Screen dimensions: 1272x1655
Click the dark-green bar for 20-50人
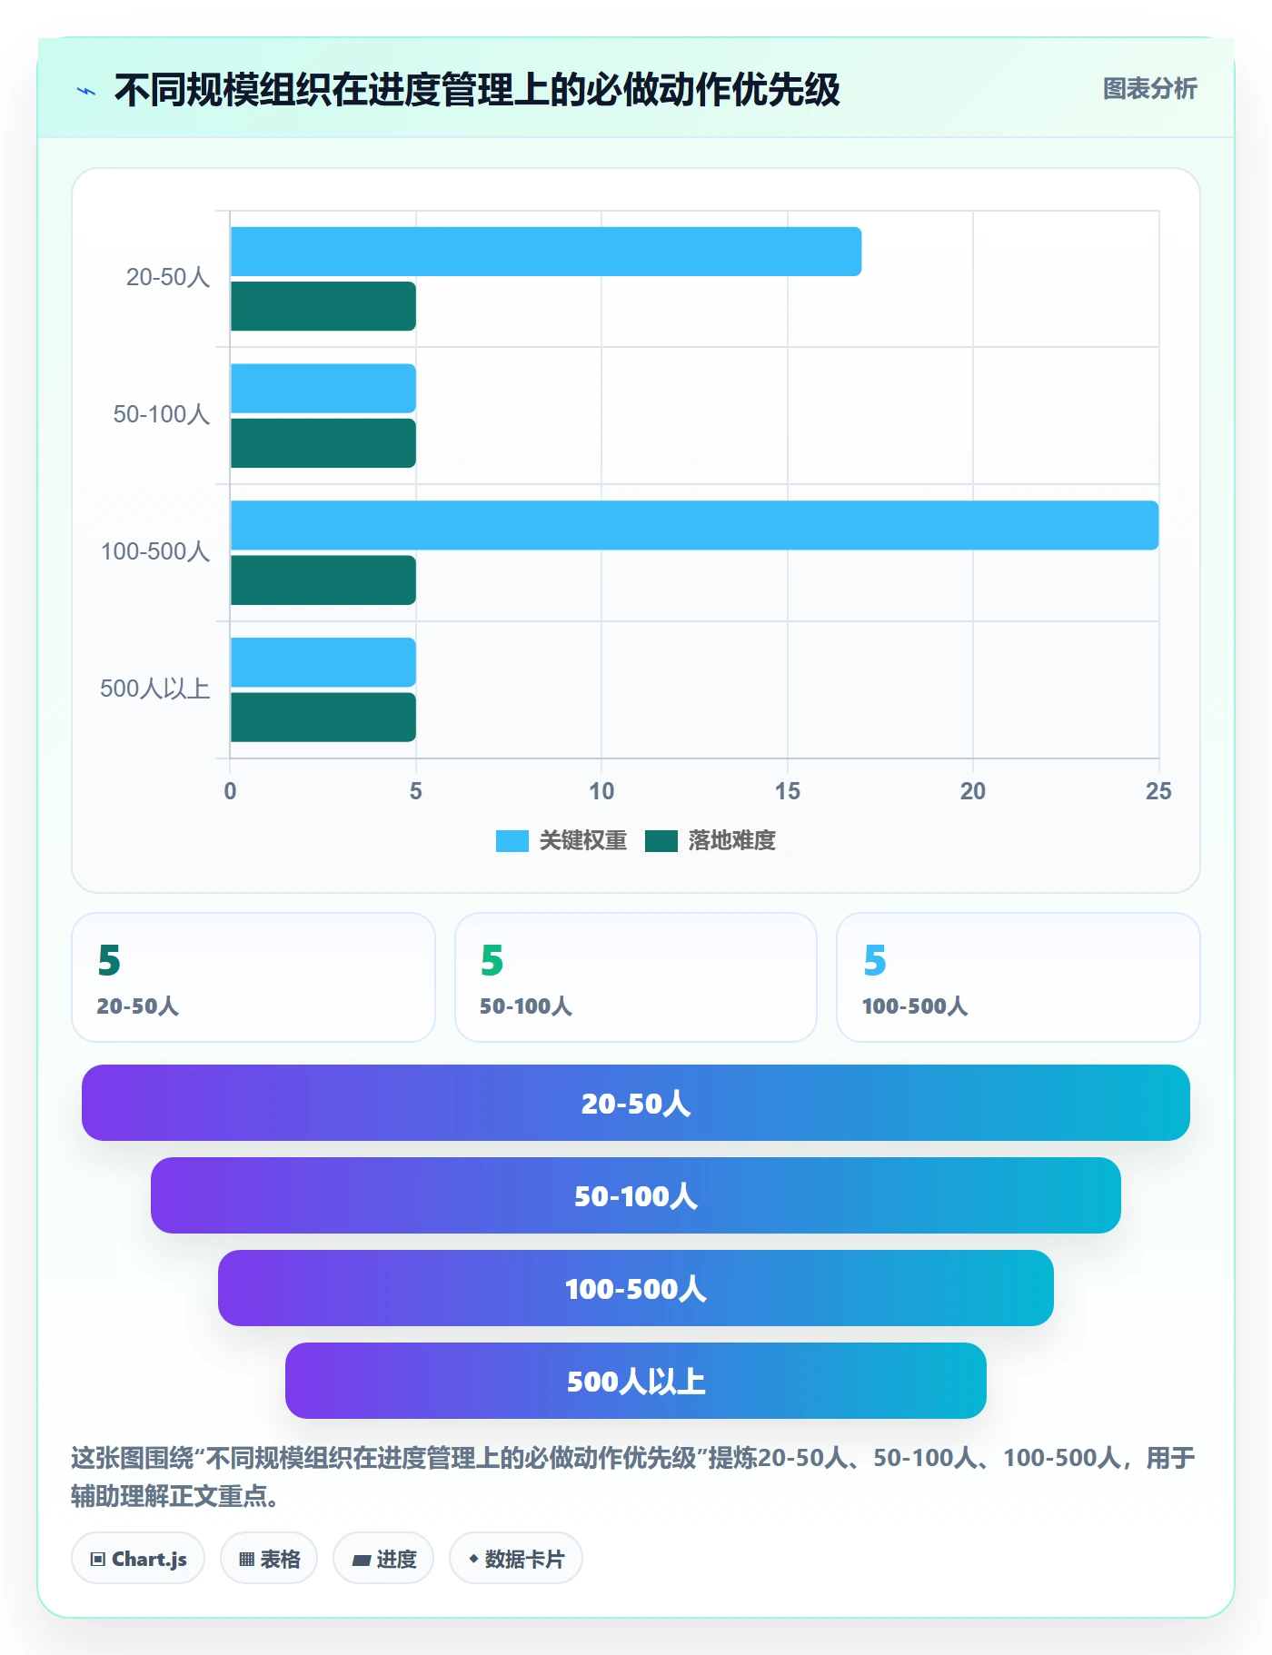(x=323, y=306)
